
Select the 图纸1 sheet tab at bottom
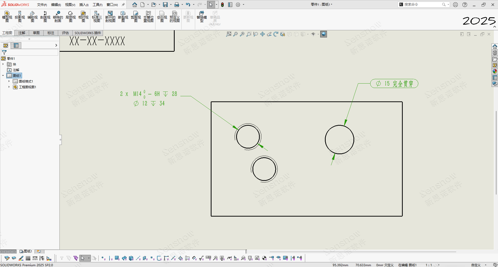(x=26, y=251)
